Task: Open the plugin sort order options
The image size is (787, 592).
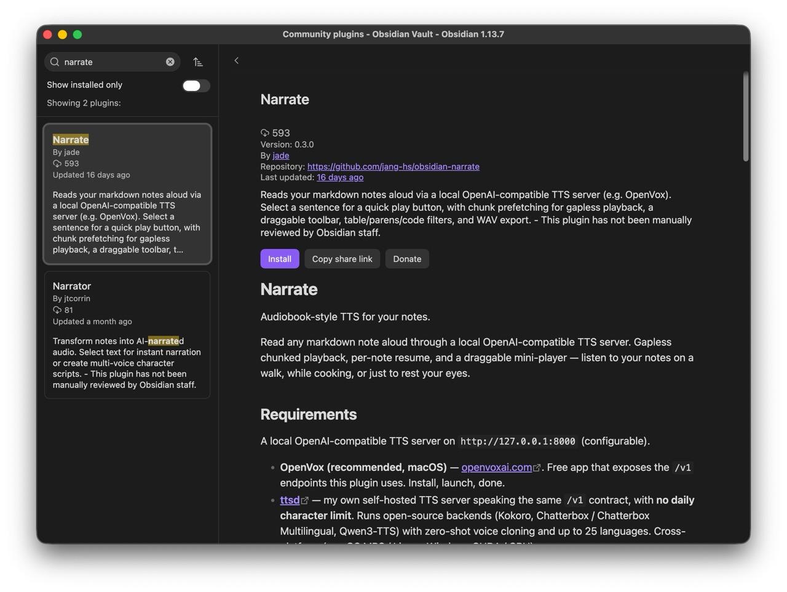Action: [198, 62]
